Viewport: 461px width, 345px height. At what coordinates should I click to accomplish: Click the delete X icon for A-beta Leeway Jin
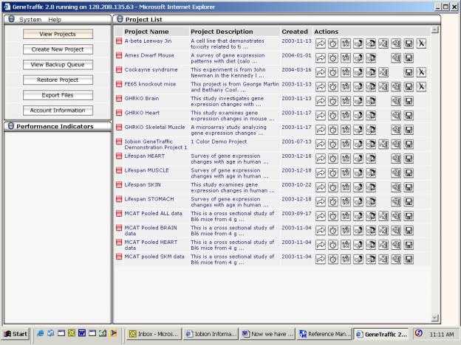point(421,43)
